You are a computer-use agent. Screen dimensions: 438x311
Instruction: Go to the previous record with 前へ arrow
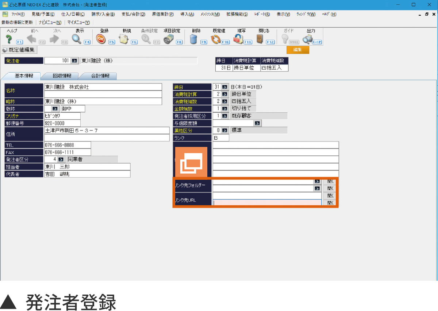click(31, 39)
